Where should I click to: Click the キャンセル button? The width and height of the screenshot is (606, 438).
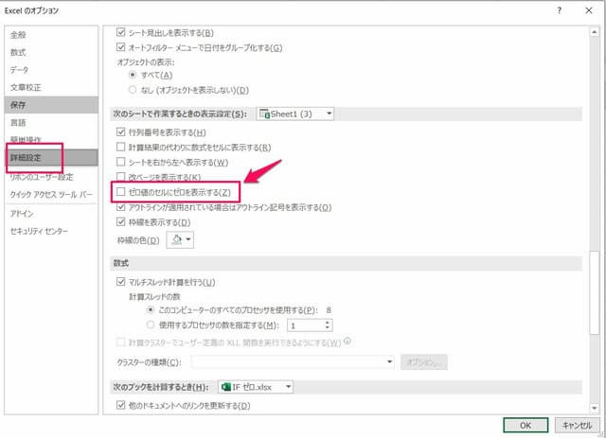(x=577, y=426)
